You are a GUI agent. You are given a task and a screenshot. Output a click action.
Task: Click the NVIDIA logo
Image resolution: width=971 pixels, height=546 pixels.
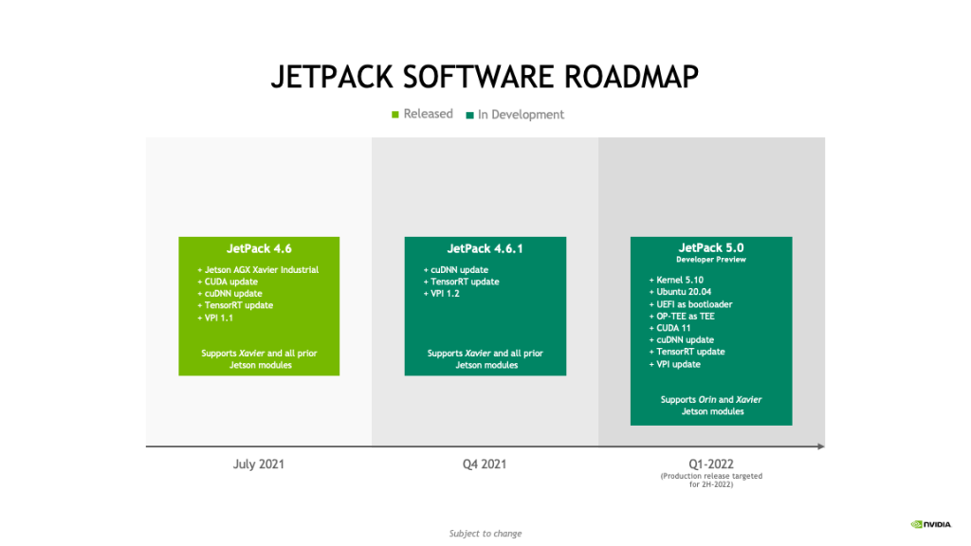click(x=931, y=524)
